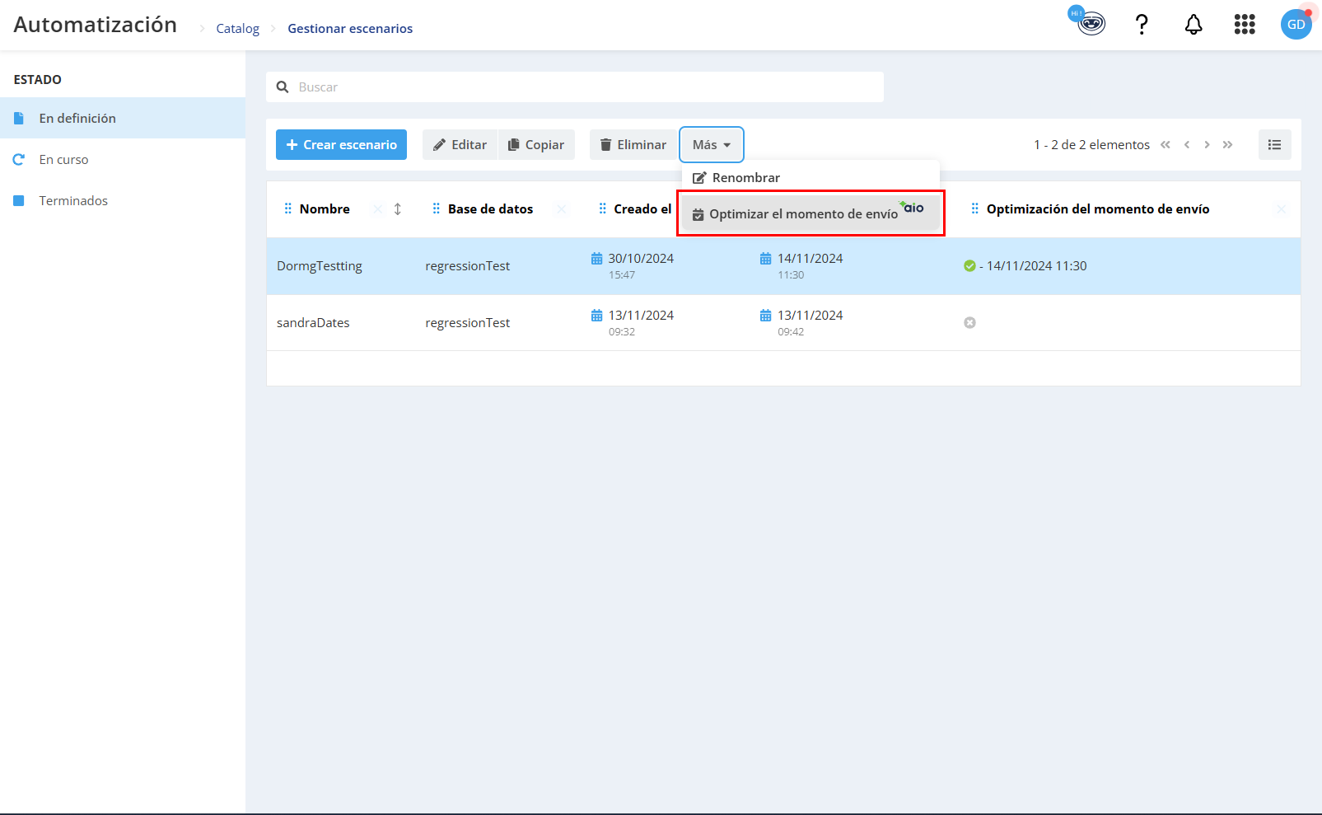Expand the Más dropdown button
Viewport: 1322px width, 815px height.
point(712,145)
